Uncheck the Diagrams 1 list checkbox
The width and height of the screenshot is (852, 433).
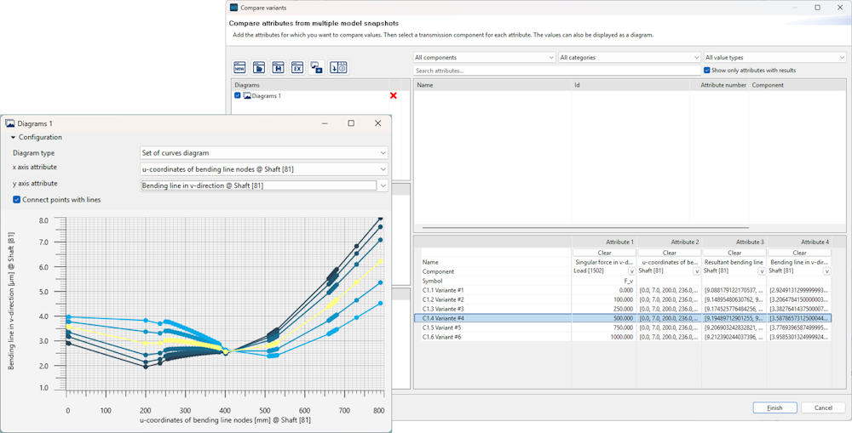click(238, 96)
